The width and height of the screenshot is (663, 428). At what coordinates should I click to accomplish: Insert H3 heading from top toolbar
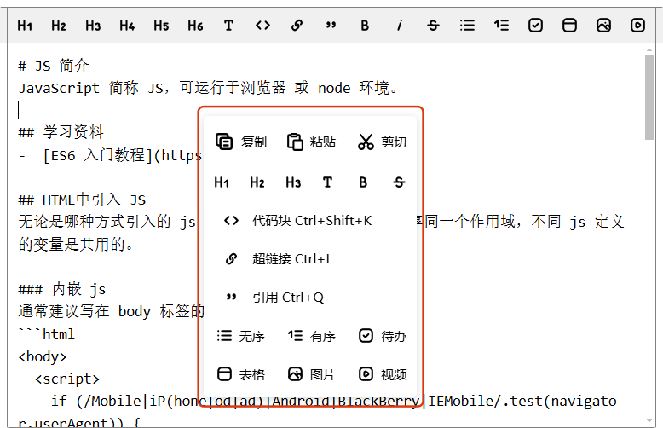click(x=93, y=26)
